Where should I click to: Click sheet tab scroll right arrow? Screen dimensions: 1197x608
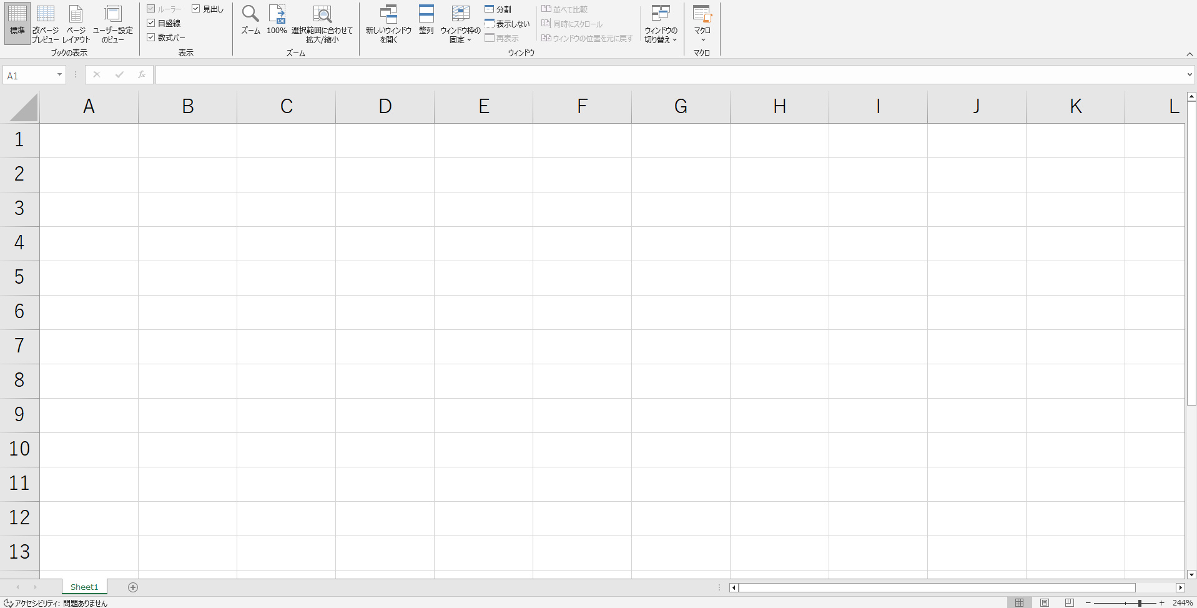click(x=35, y=587)
